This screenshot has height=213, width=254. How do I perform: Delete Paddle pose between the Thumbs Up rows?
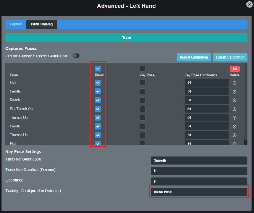tap(235, 126)
